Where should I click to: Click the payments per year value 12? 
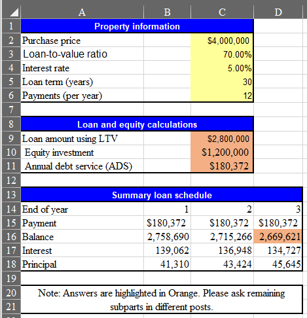222,96
